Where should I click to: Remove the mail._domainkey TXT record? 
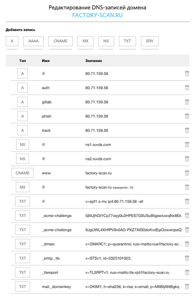point(187,287)
